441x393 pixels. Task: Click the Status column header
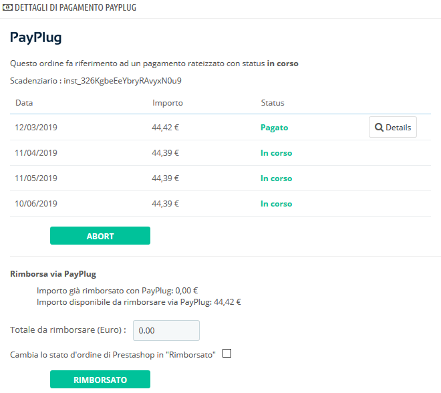(x=272, y=103)
